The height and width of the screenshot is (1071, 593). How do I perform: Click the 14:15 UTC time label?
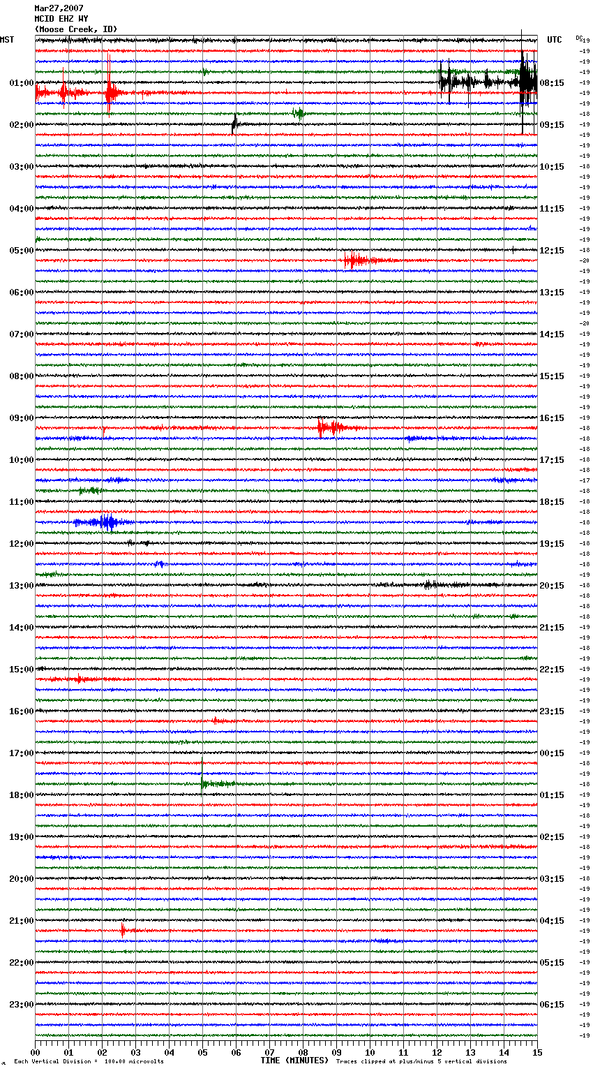[x=552, y=334]
